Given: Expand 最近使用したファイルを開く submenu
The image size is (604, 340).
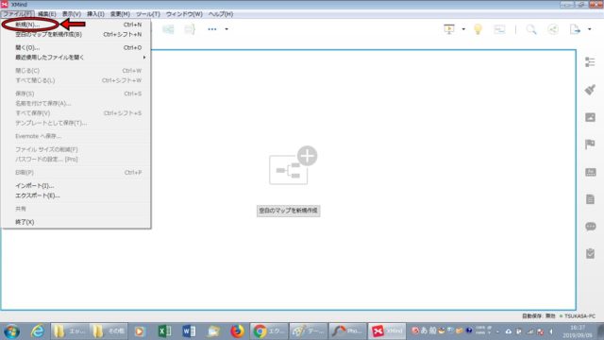Looking at the screenshot, I should coord(75,58).
